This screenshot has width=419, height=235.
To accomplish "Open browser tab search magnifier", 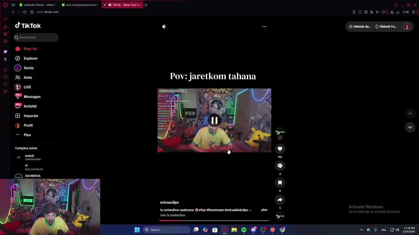I will [396, 5].
